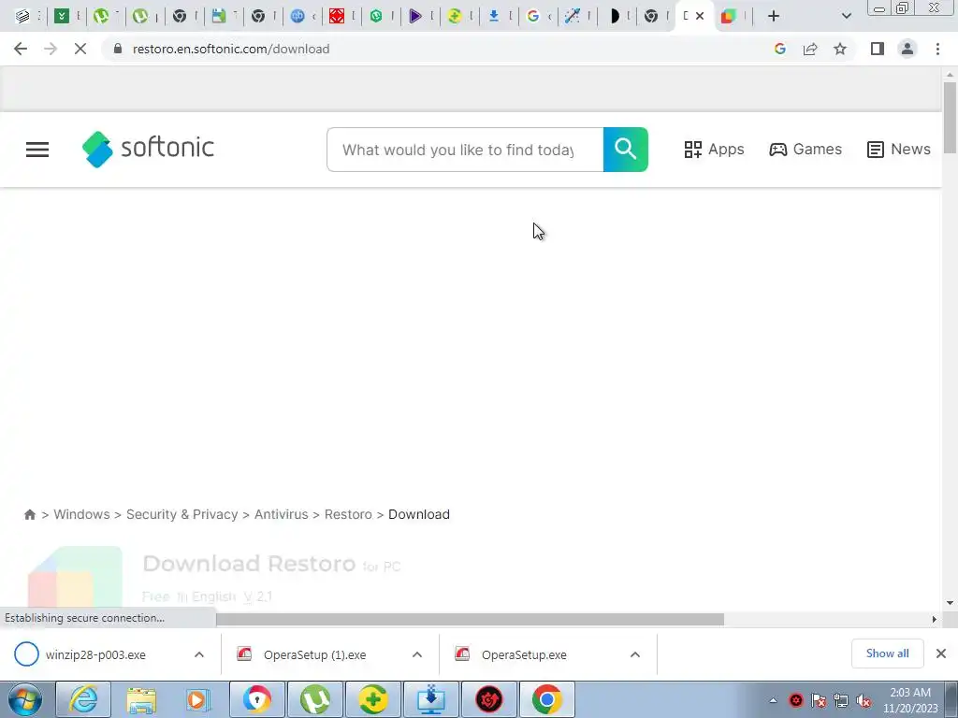Open Security & Privacy breadcrumb link
The image size is (958, 718).
[x=182, y=515]
